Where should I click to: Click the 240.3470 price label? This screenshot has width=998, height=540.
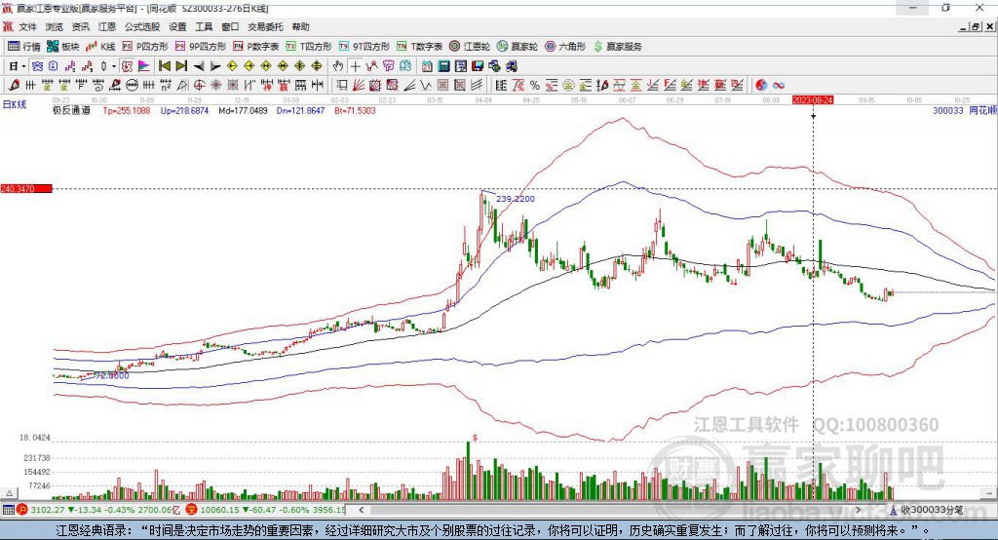coord(26,189)
